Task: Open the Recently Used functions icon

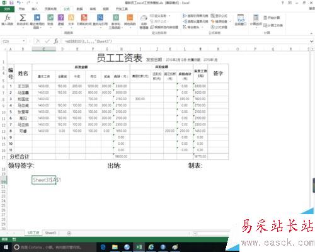Action: point(37,18)
